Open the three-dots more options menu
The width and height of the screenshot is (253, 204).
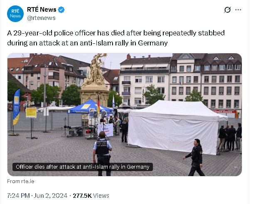238,10
